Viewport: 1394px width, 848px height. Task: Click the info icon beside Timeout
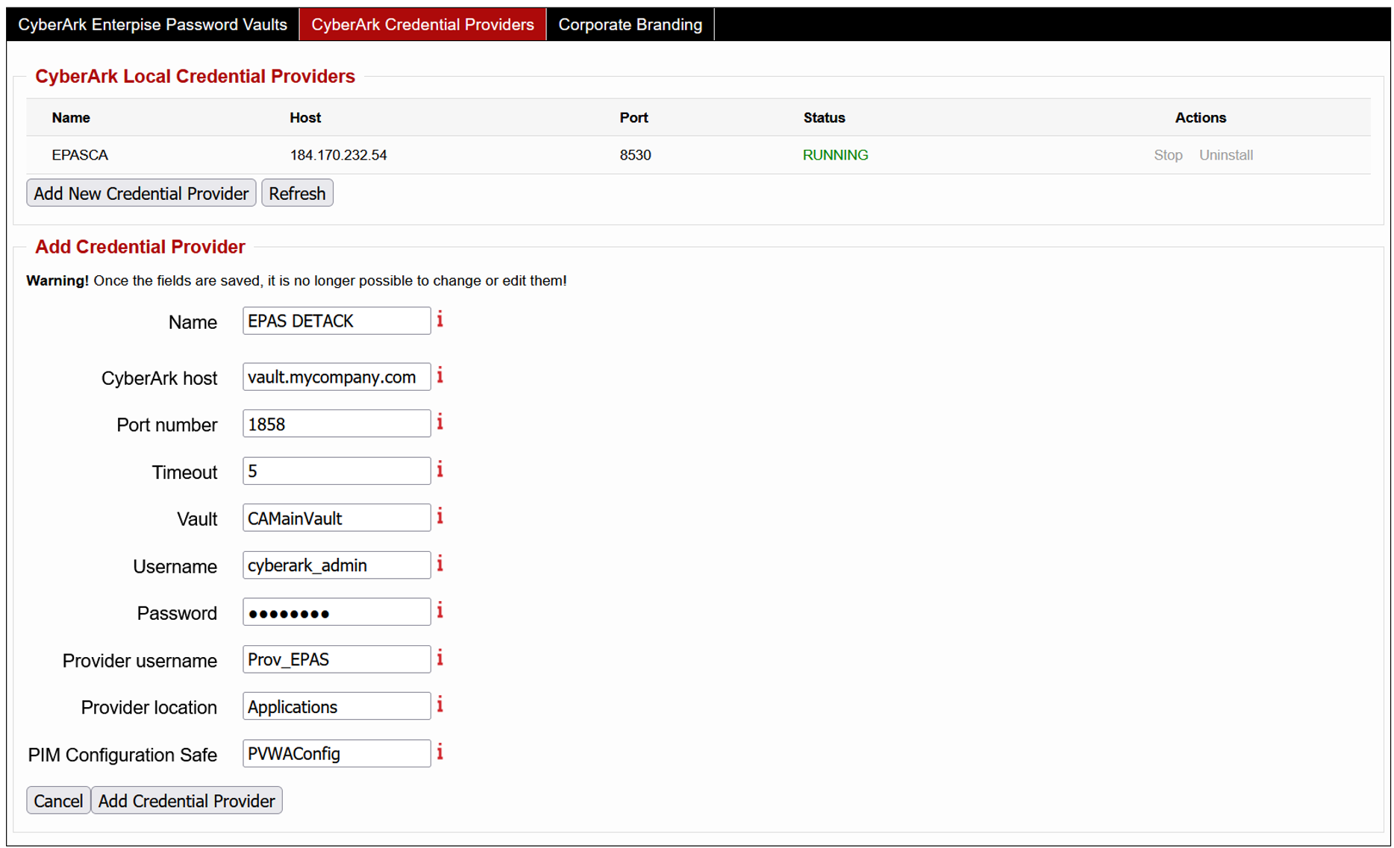point(440,471)
